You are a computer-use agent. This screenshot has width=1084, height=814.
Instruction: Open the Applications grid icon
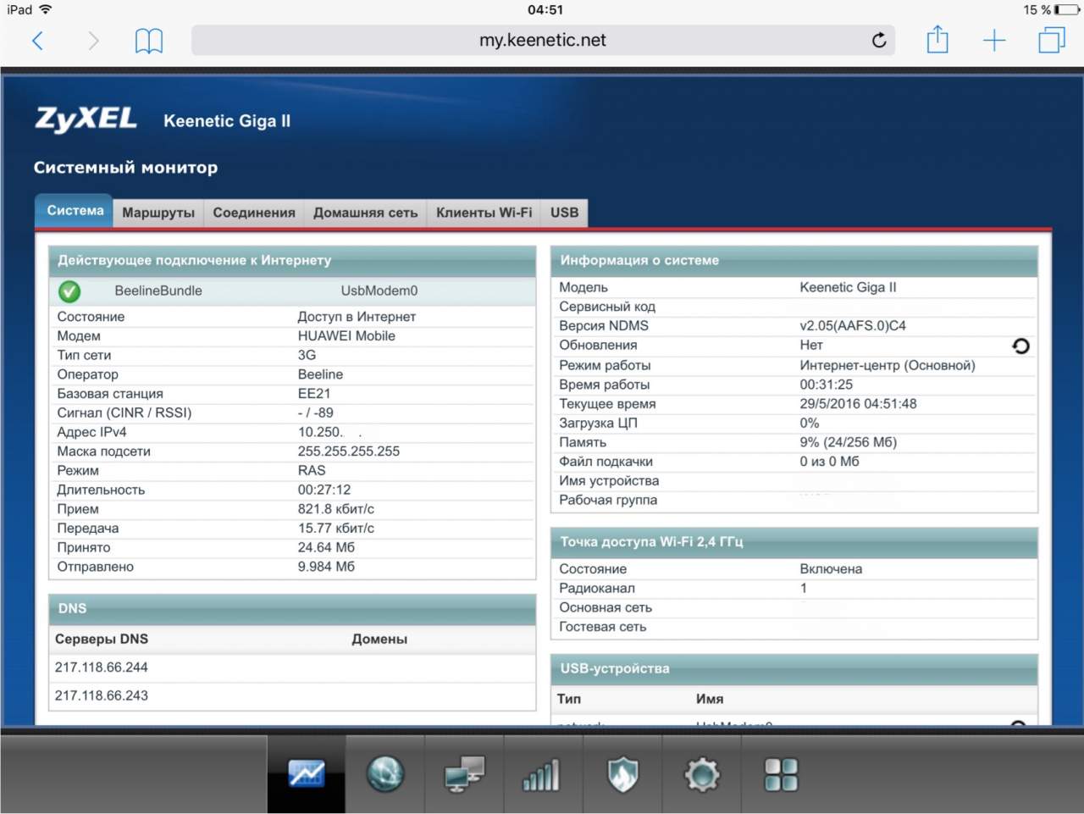tap(781, 774)
